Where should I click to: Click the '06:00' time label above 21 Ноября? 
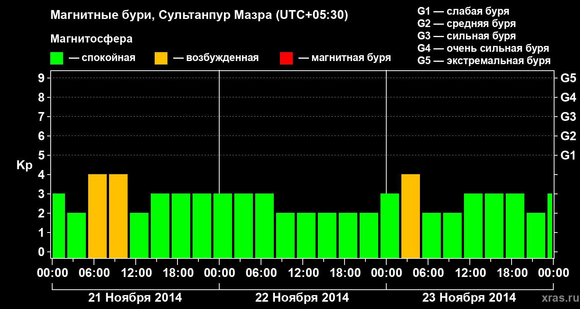click(x=94, y=273)
